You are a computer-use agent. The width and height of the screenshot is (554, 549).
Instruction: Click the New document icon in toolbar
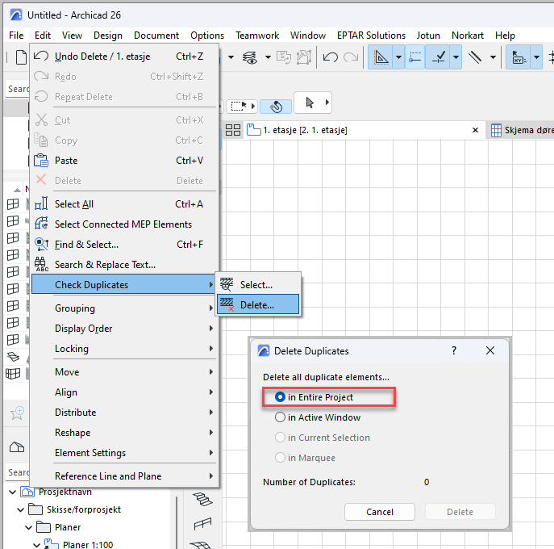21,57
